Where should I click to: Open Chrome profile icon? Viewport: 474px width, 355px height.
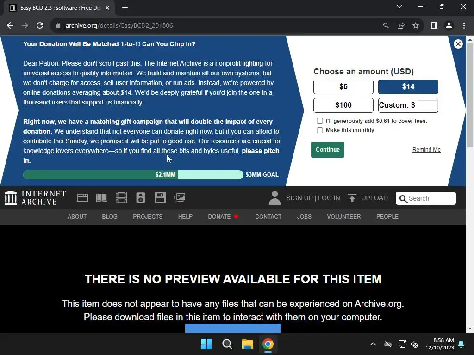pyautogui.click(x=449, y=26)
